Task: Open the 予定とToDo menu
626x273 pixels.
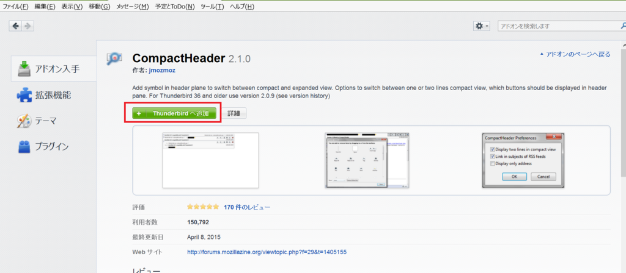Action: (x=175, y=7)
